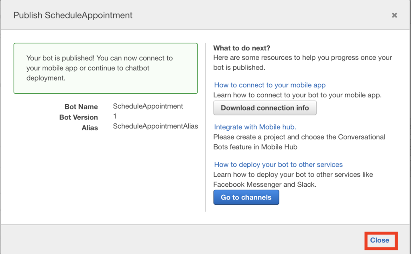This screenshot has width=411, height=254.
Task: Select the bot version number 1
Action: [x=115, y=117]
